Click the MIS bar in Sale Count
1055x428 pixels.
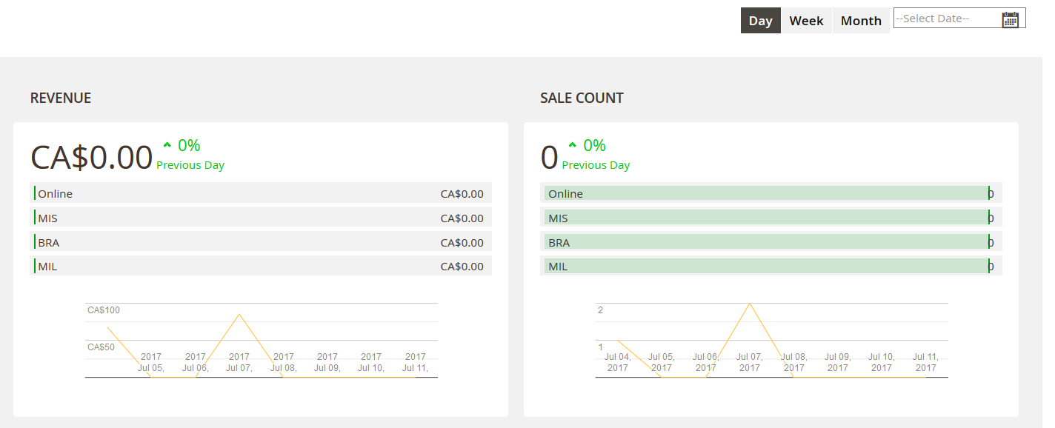coord(767,218)
